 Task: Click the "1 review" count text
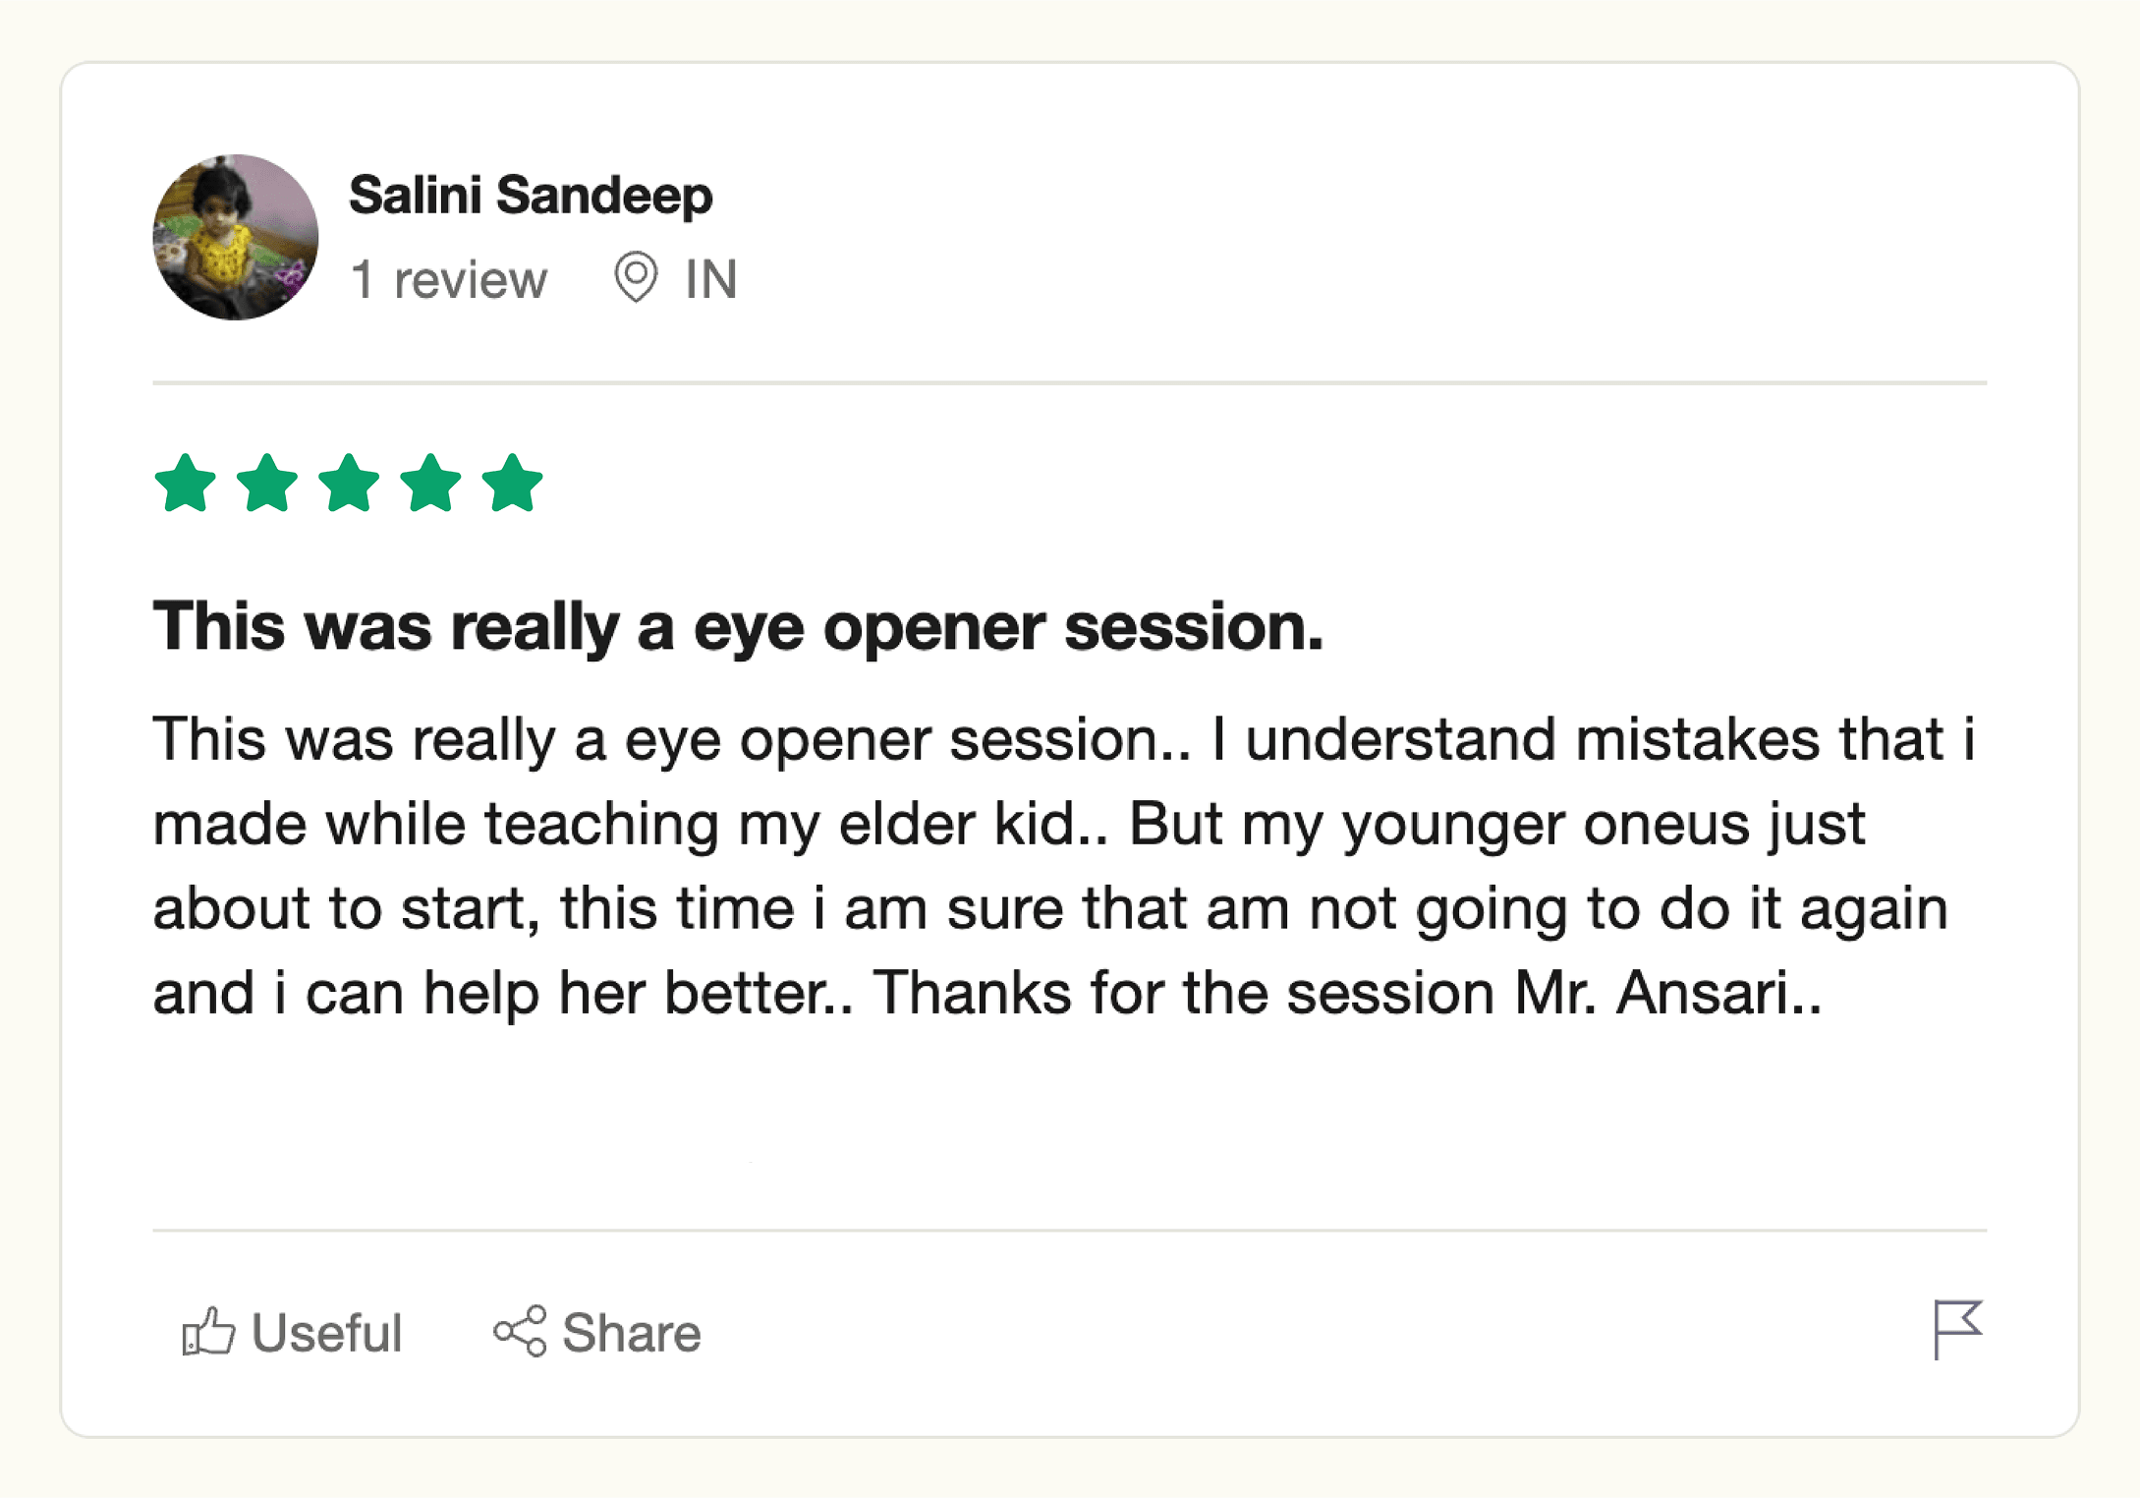tap(449, 280)
